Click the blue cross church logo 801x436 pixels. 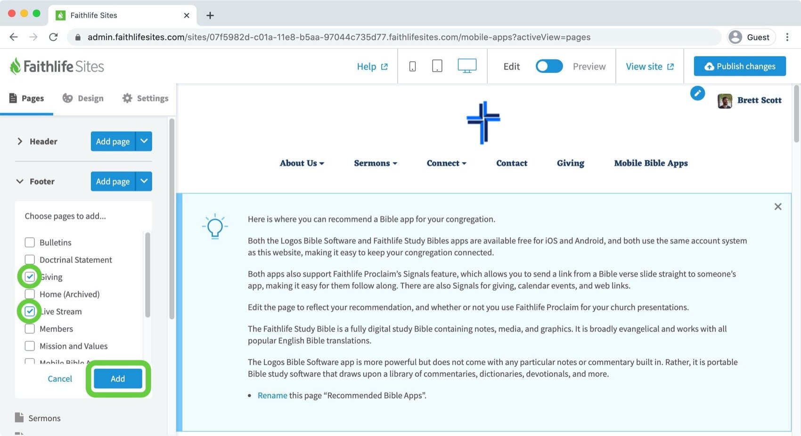coord(483,122)
